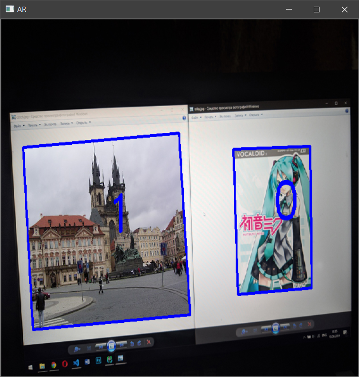Close the miku.jpg photo viewer window
The width and height of the screenshot is (359, 377).
(346, 103)
